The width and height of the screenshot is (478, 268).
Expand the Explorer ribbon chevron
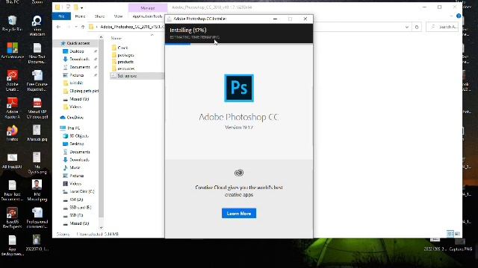coord(451,16)
